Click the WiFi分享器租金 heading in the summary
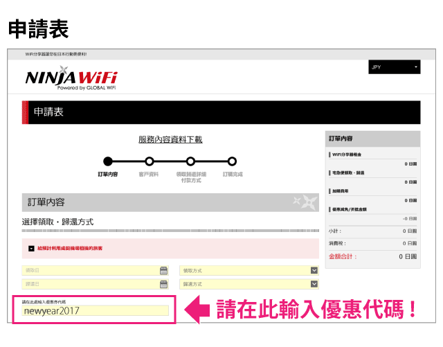 point(347,154)
